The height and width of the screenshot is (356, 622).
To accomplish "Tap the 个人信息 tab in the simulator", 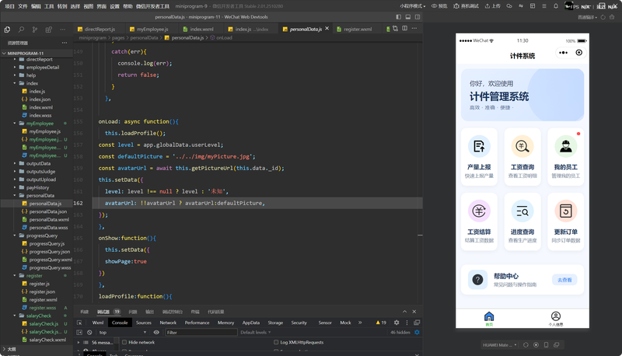I will click(x=556, y=319).
